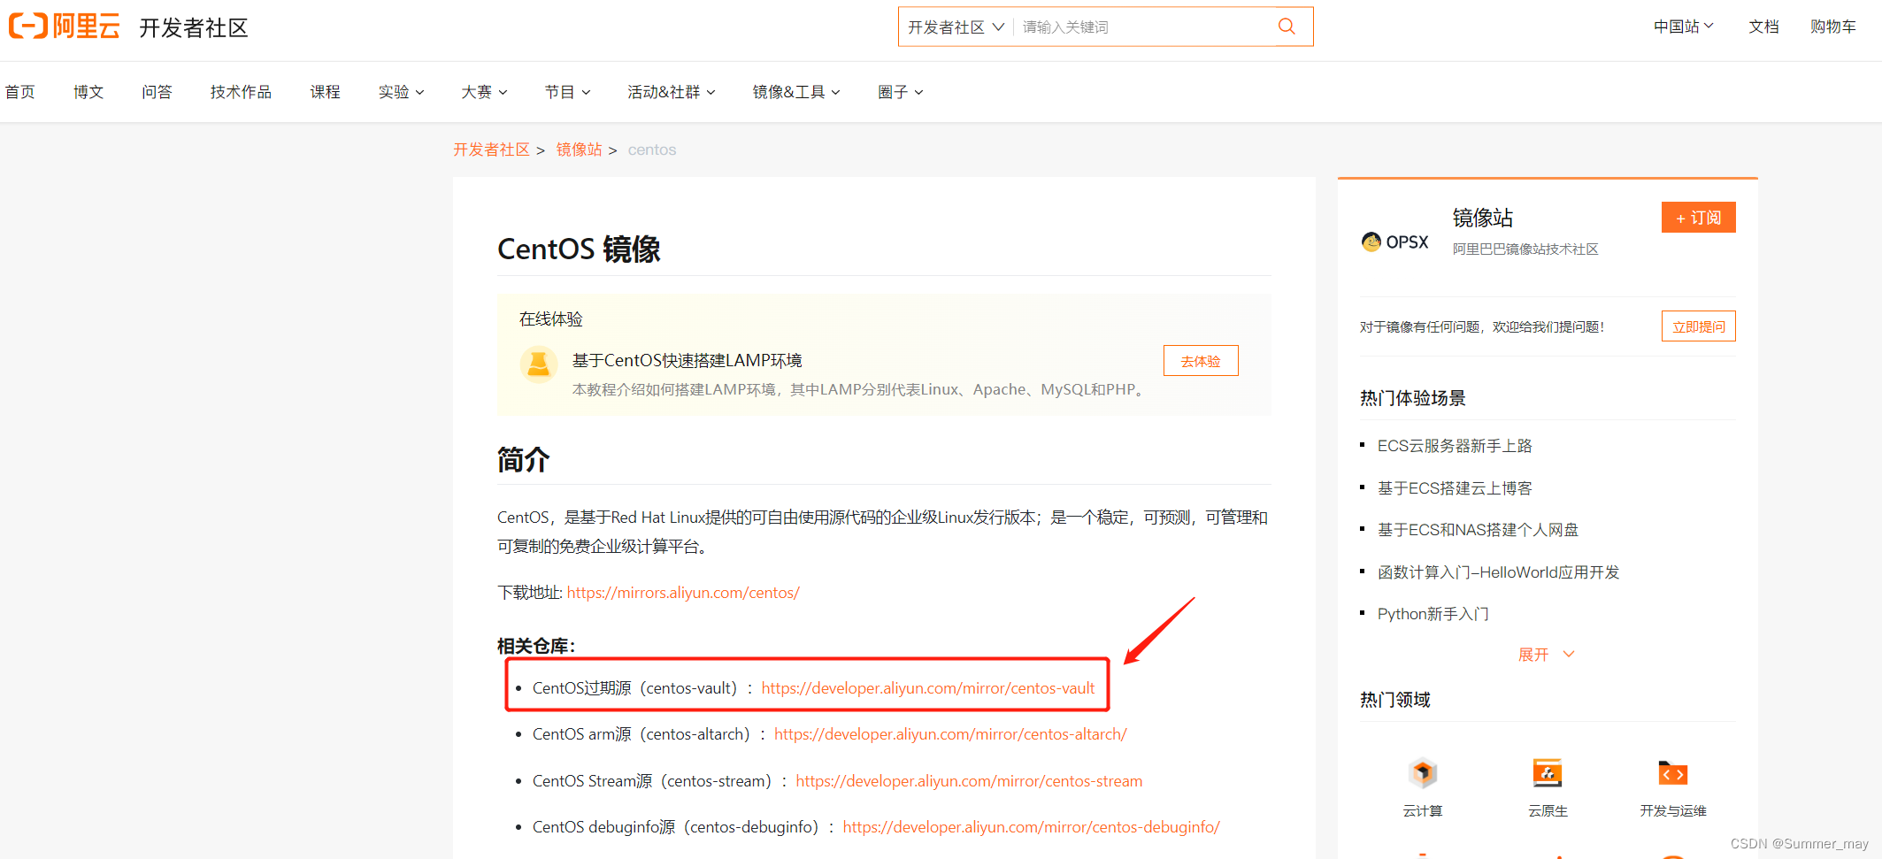Expand the 活动&社群 menu

coord(672,92)
